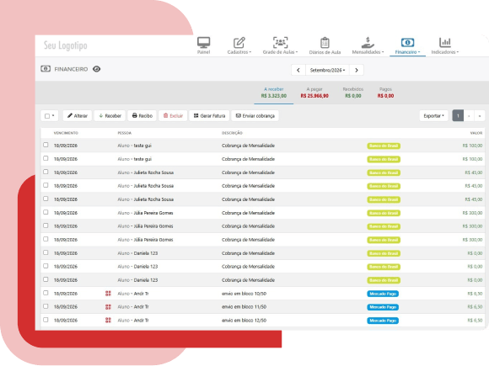Viewport: 489px width, 366px height.
Task: Open the select-all checkbox dropdown
Action: 50,116
